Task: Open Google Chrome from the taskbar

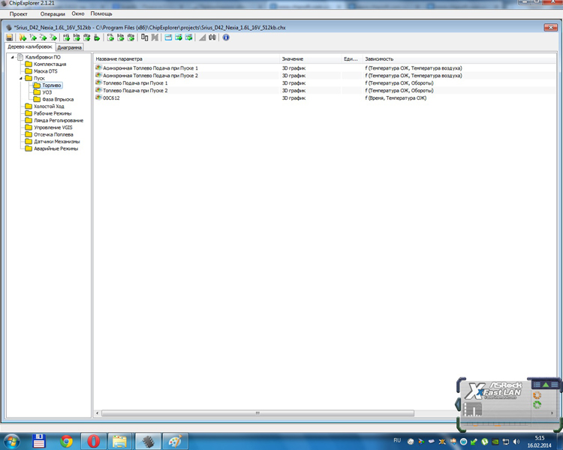Action: tap(66, 441)
